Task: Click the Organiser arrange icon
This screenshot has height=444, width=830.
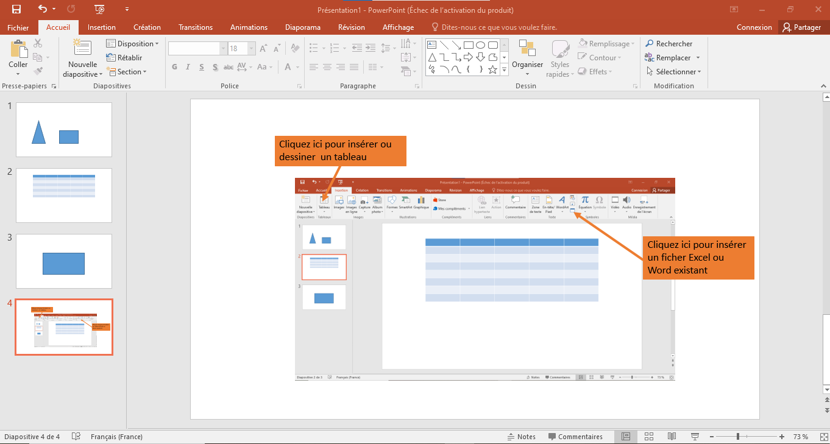Action: (527, 49)
